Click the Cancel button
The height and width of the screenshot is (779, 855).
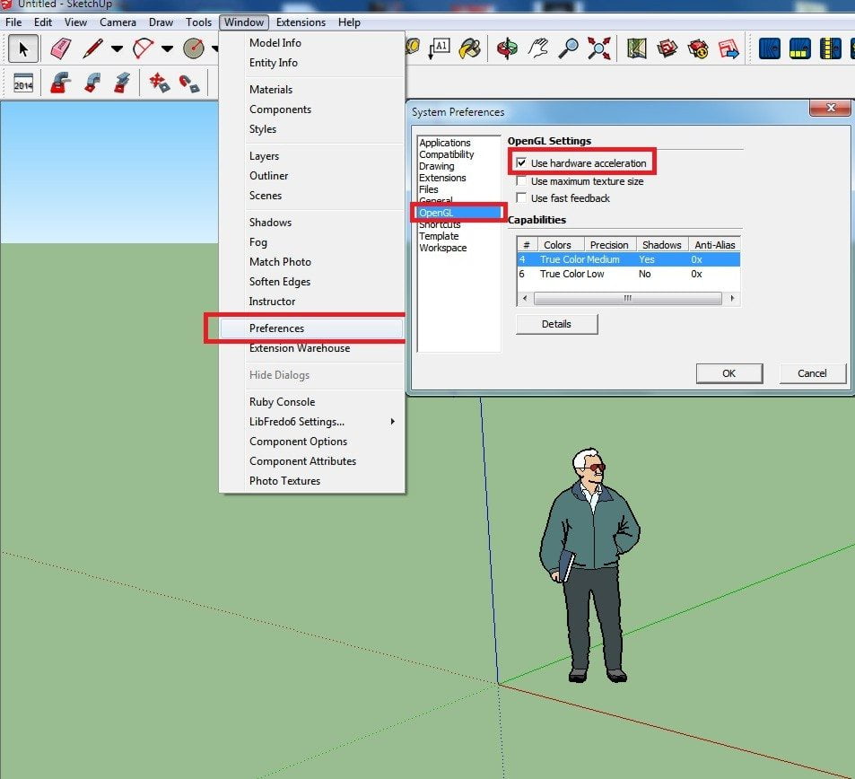point(813,373)
